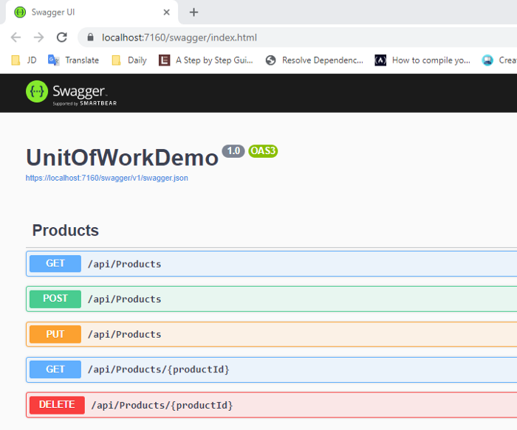This screenshot has height=430, width=517.
Task: Open the Daily bookmark folder
Action: pos(129,60)
